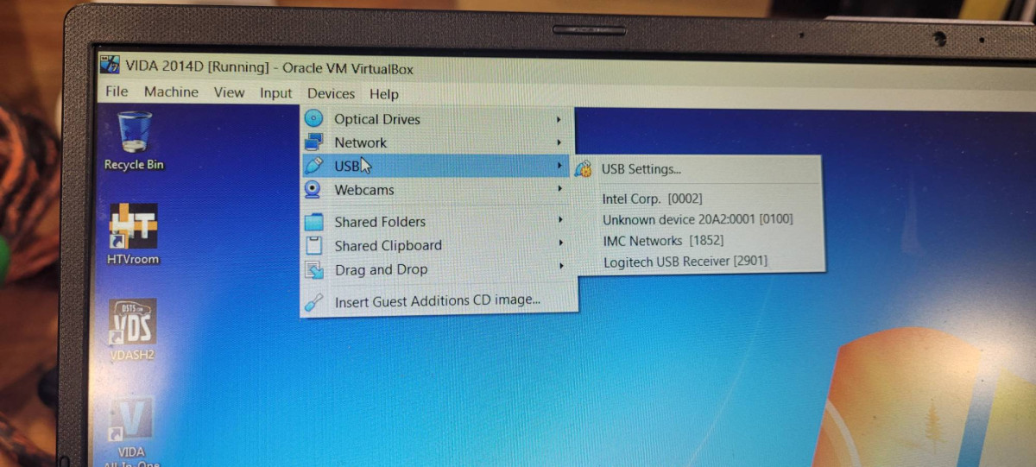
Task: Open the View menu
Action: click(x=229, y=92)
